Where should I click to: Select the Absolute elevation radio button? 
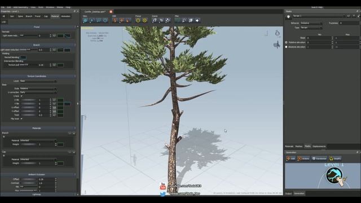[286, 47]
